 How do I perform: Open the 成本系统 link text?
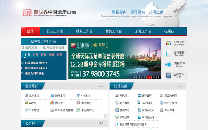(34, 96)
